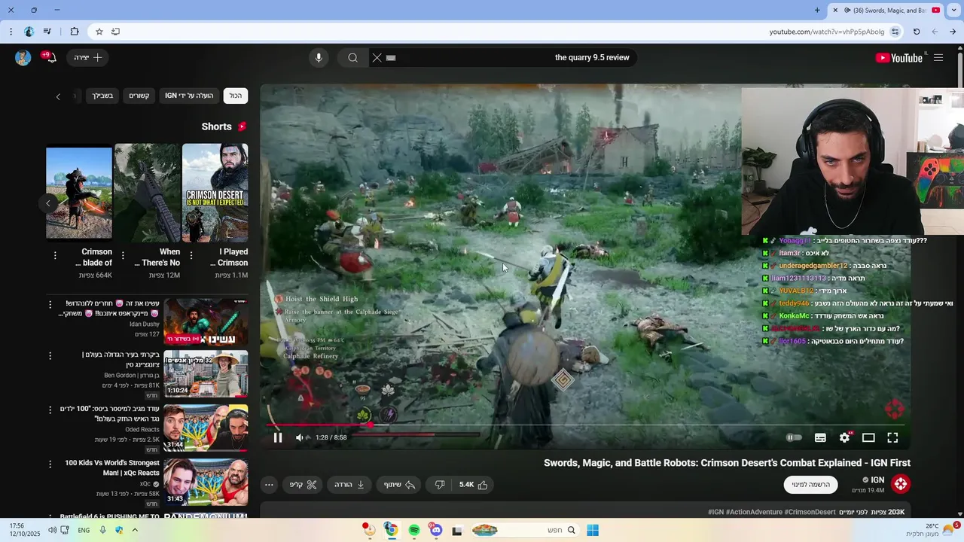Open the IGN channel avatar
Image resolution: width=964 pixels, height=542 pixels.
click(901, 483)
